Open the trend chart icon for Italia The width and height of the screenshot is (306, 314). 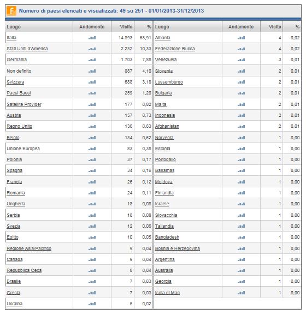[x=92, y=38]
